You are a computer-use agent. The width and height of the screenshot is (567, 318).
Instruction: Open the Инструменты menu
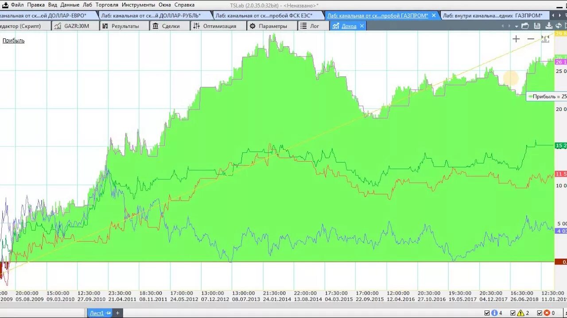point(138,5)
